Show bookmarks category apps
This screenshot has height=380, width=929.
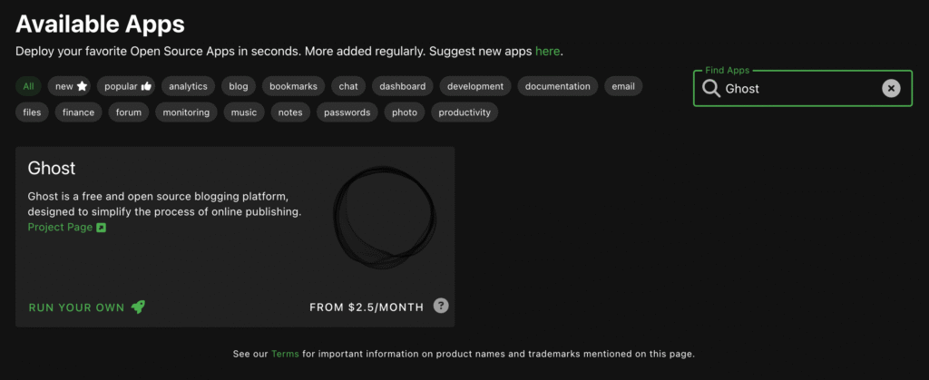[293, 86]
